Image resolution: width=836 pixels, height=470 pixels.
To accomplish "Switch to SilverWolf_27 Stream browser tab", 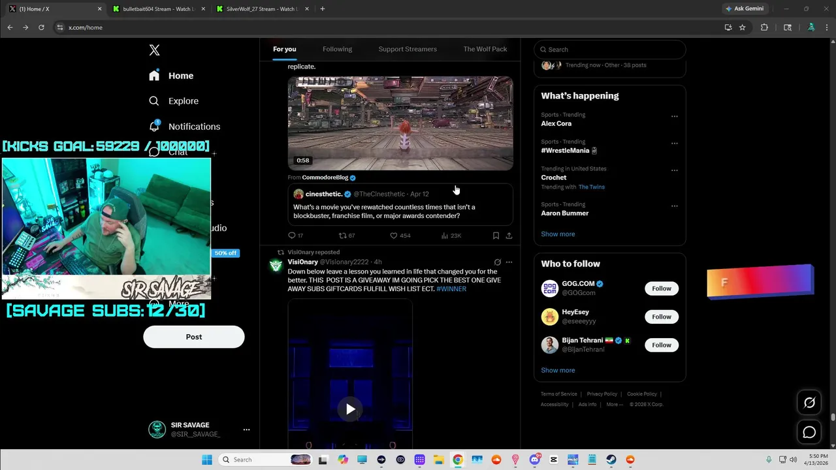I will [261, 8].
